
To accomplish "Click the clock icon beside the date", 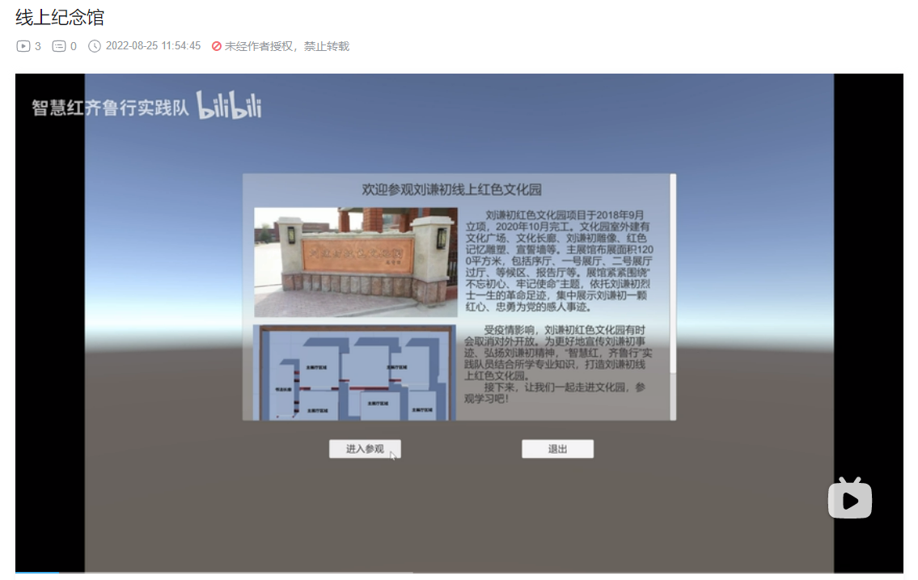I will pos(95,46).
